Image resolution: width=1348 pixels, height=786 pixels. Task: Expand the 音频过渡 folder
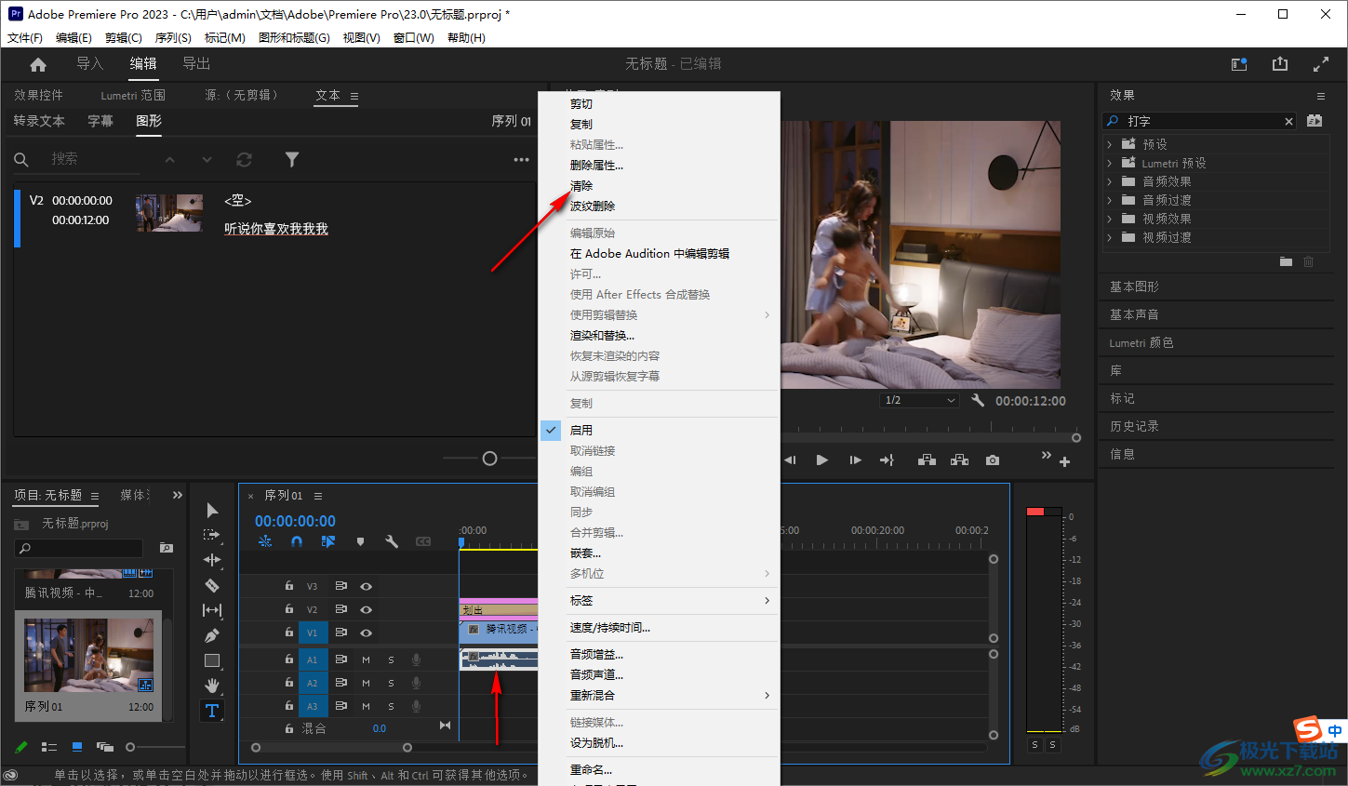1110,200
